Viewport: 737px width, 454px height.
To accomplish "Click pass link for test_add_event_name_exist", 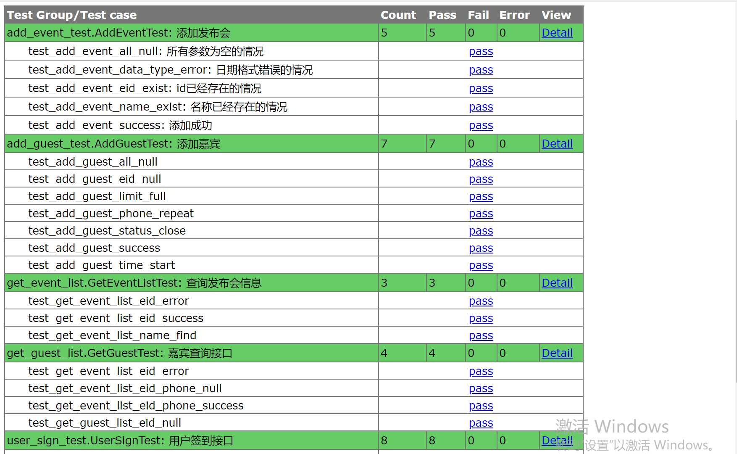I will pos(481,107).
